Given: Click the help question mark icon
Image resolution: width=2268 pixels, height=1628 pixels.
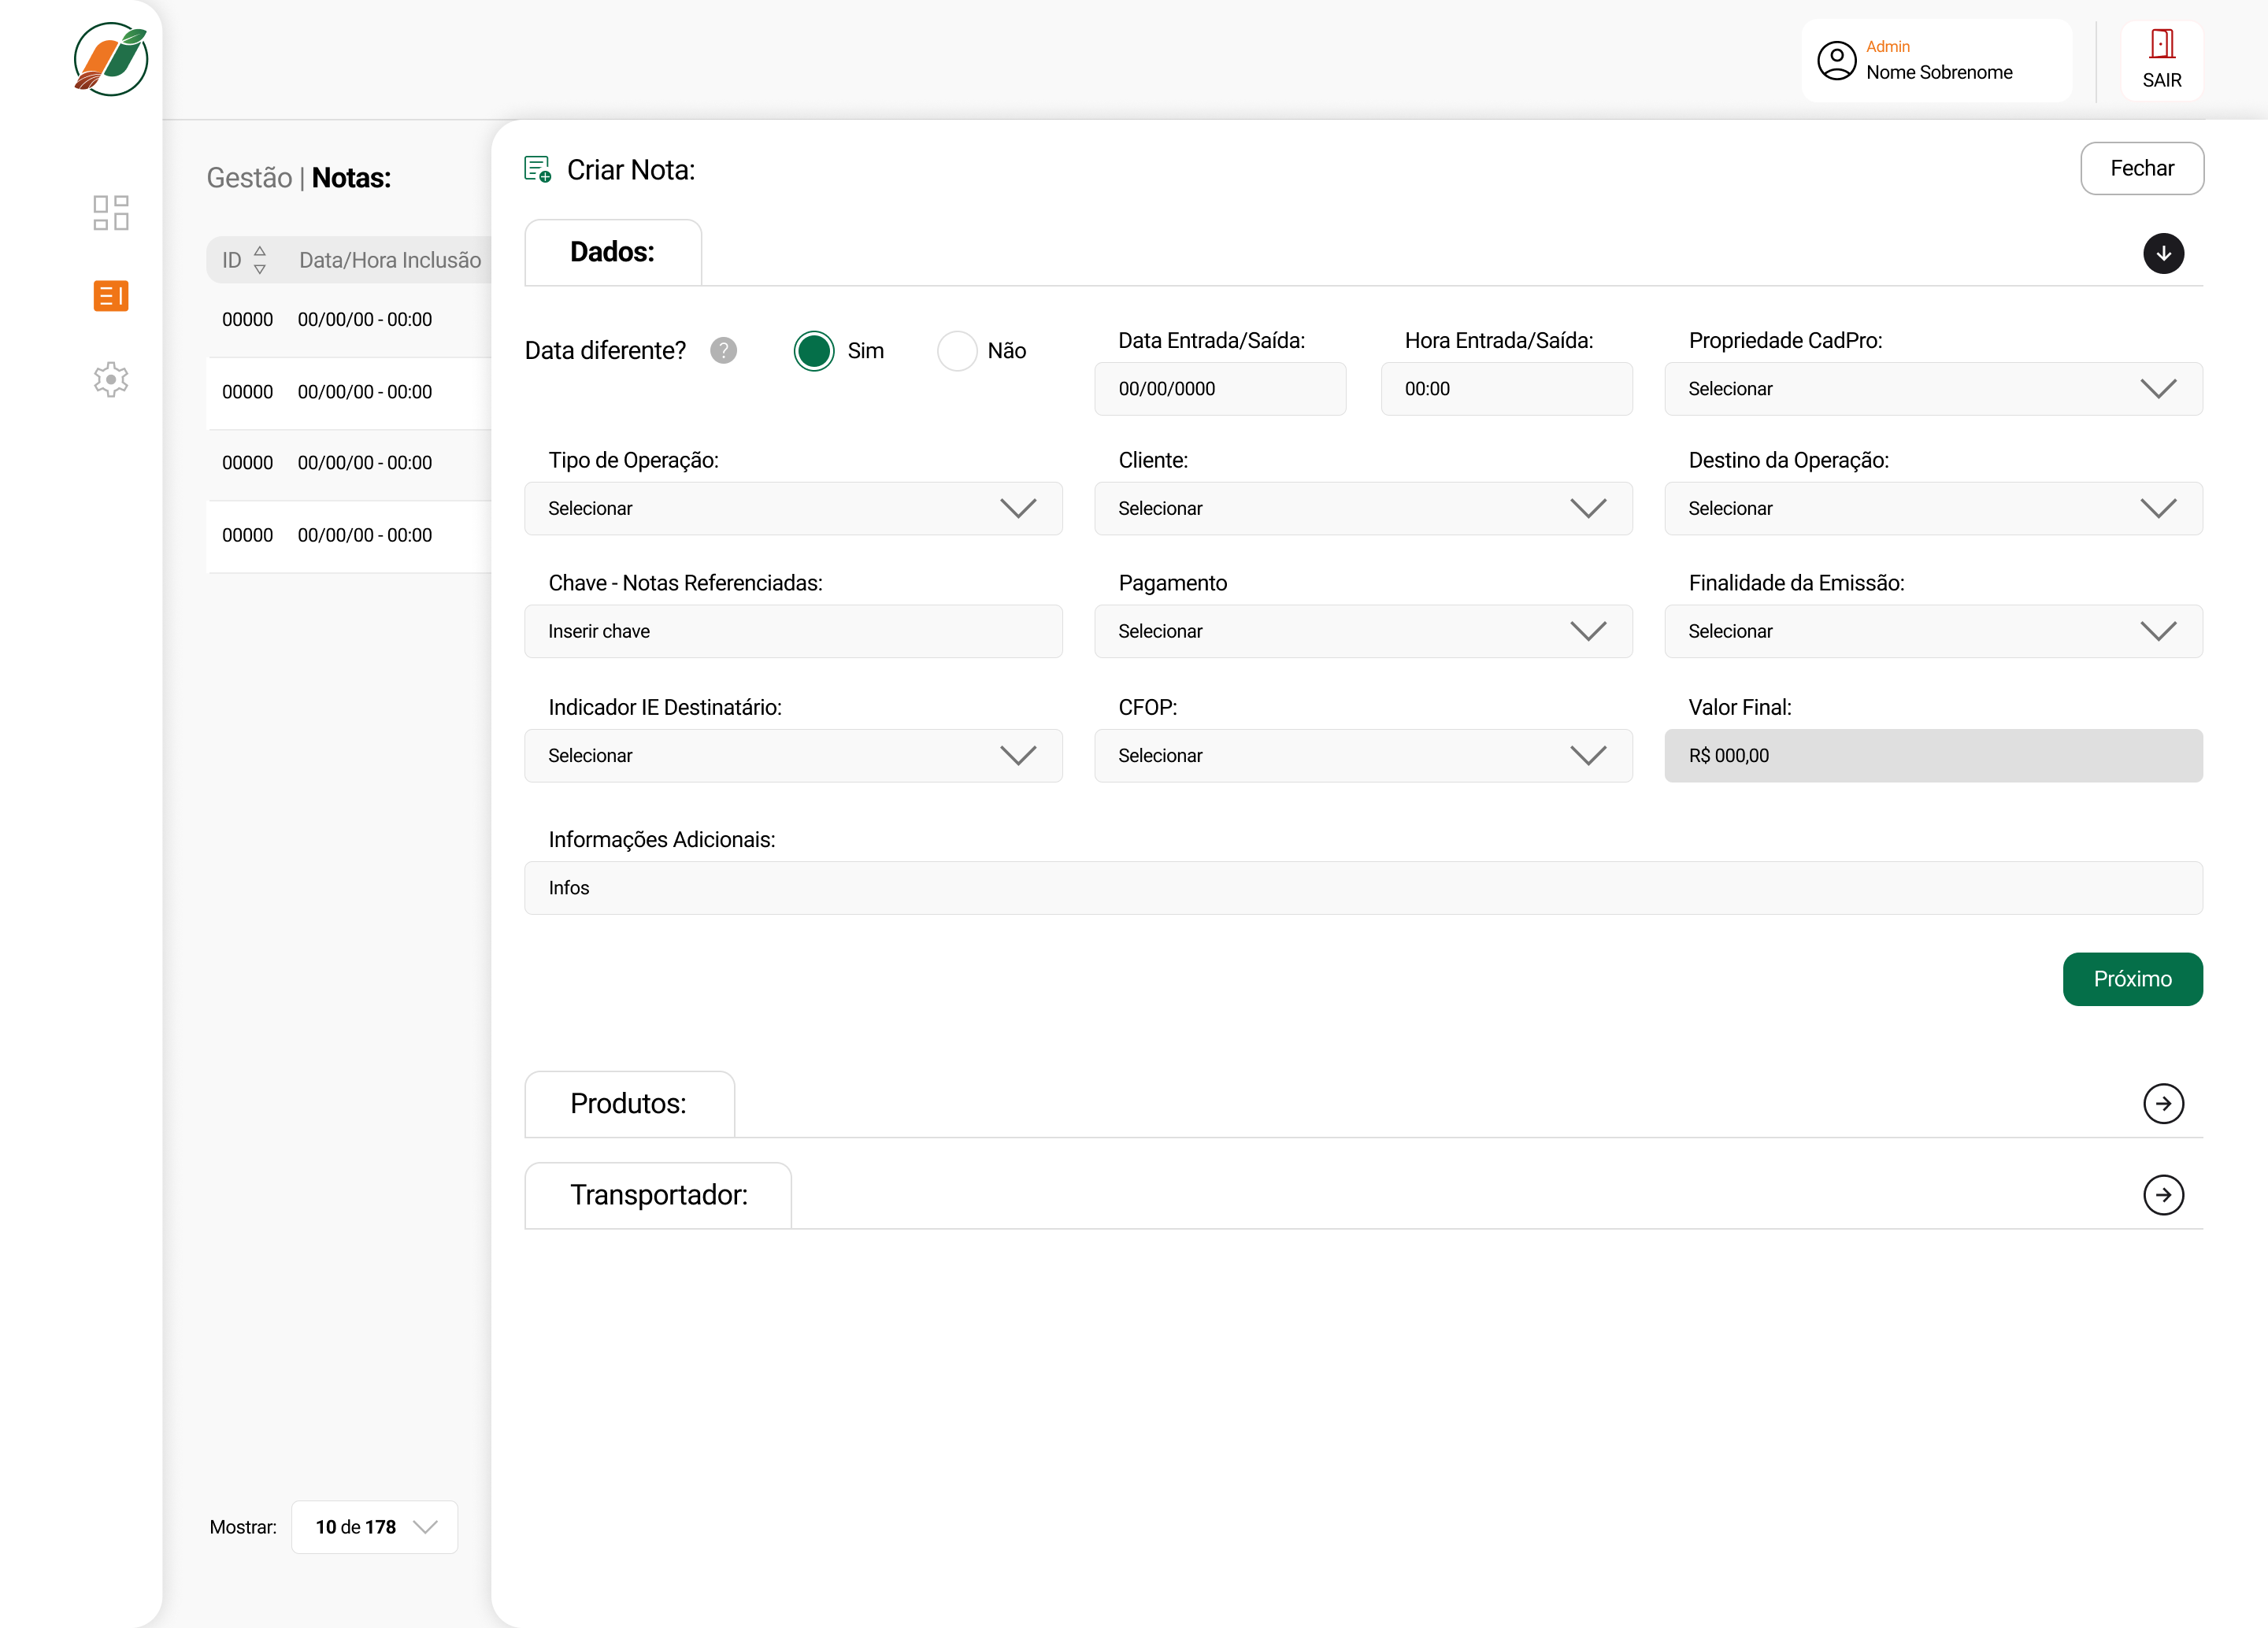Looking at the screenshot, I should click(x=723, y=351).
